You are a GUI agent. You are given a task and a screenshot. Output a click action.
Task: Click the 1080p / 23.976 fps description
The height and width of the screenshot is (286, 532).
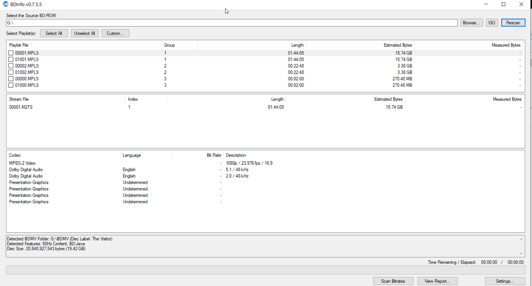coord(249,163)
